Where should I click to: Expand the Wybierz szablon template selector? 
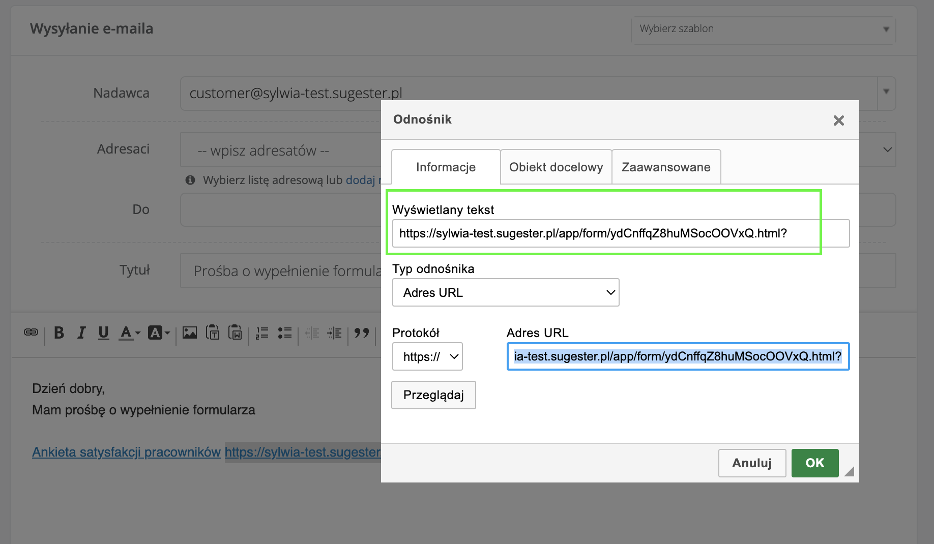point(763,29)
